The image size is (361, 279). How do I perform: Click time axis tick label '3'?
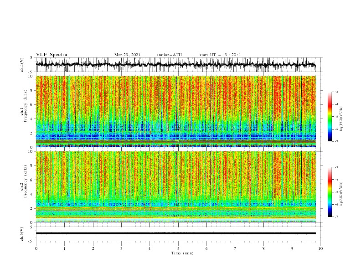tap(121, 248)
